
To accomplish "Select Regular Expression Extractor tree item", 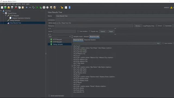I will coord(21,18).
